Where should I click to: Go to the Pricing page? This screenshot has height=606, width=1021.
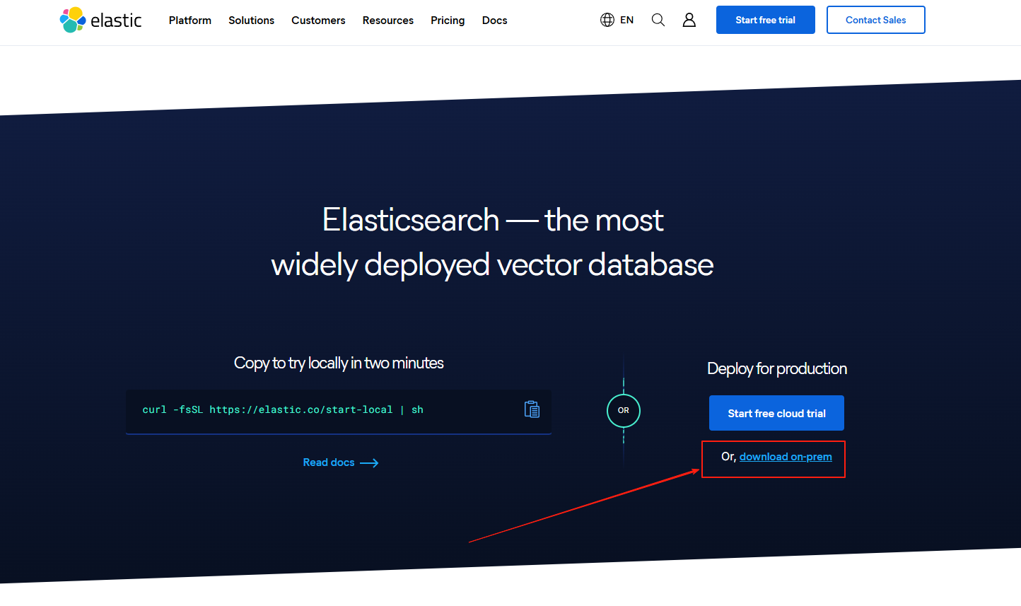(448, 21)
